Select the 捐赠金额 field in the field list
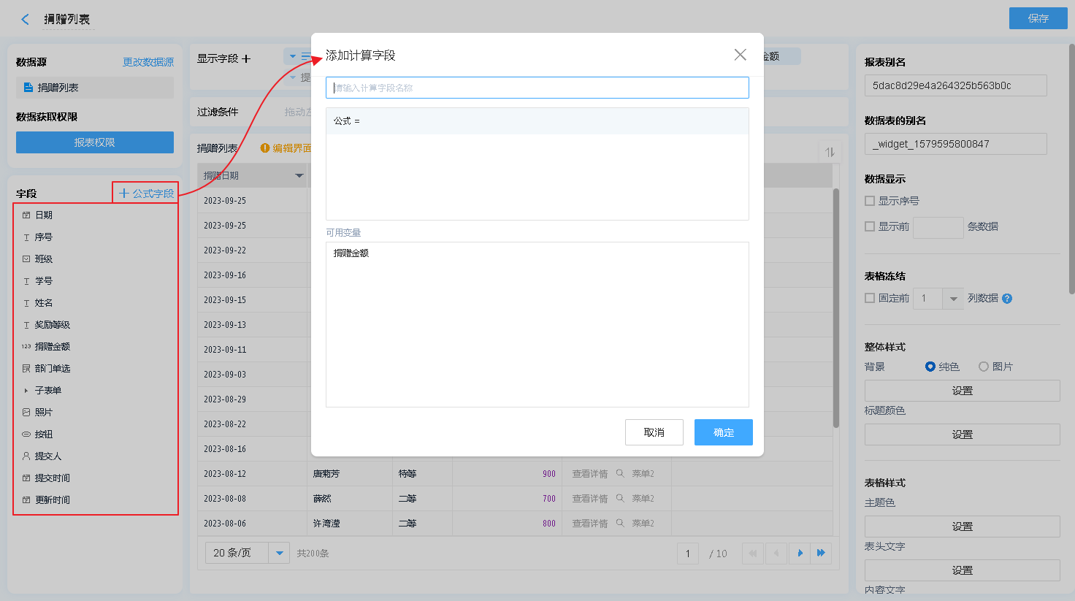The height and width of the screenshot is (601, 1075). [53, 347]
